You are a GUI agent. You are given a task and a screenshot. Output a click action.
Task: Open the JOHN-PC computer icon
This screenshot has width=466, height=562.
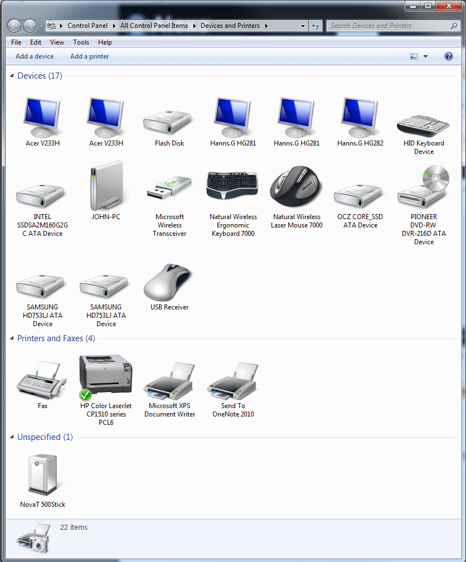(106, 186)
